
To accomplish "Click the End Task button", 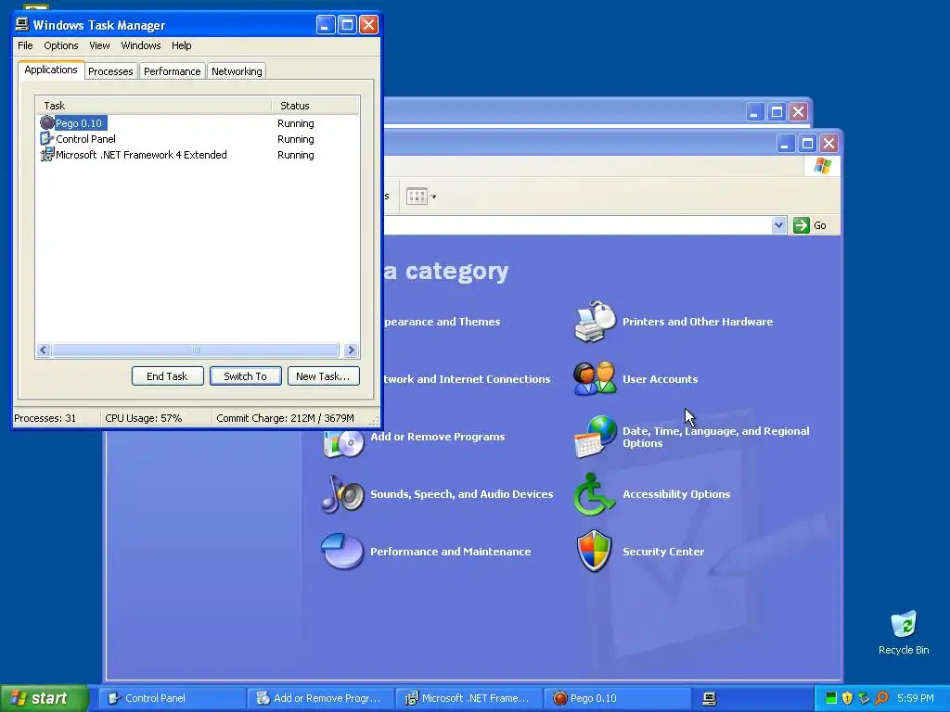I will (x=167, y=376).
